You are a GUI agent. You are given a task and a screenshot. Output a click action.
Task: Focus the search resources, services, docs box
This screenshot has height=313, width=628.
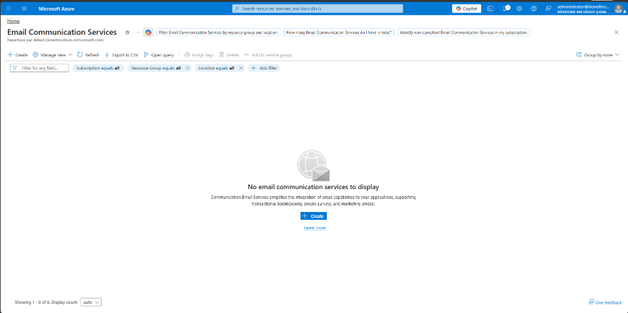[318, 9]
